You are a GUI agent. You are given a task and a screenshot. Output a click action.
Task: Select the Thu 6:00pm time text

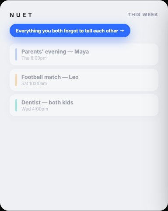point(34,58)
